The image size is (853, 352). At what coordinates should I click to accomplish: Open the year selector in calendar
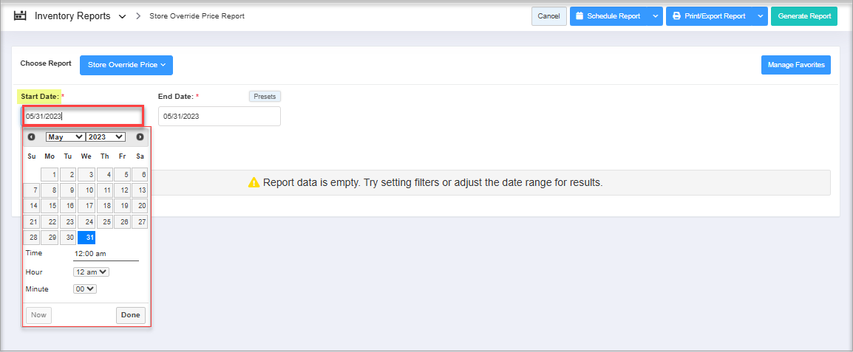coord(106,137)
